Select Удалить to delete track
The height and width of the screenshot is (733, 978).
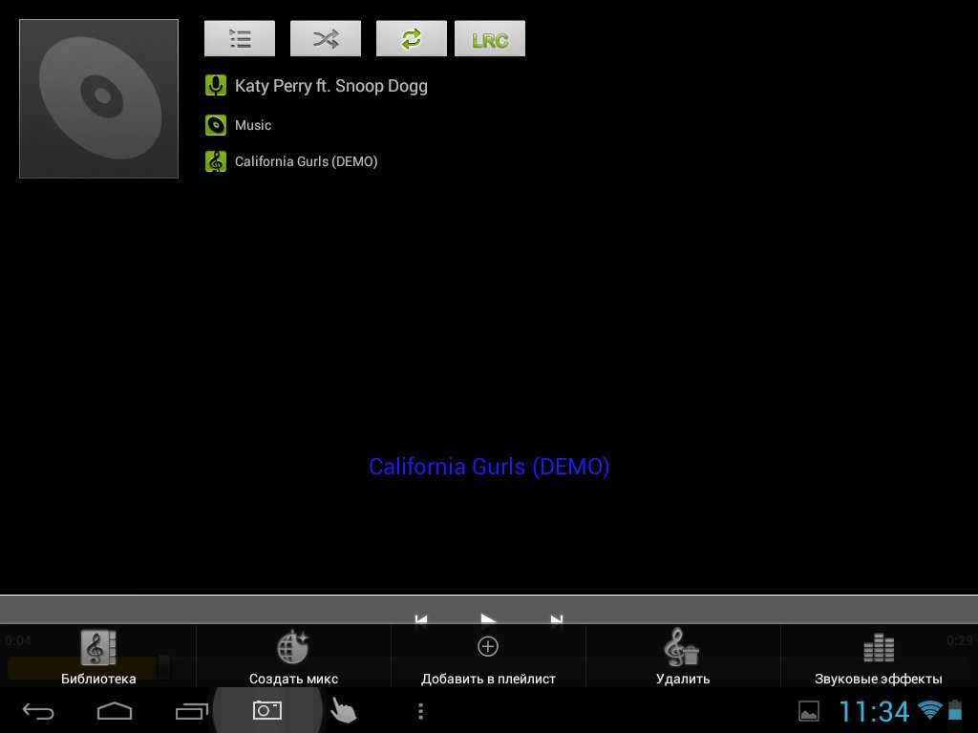[x=683, y=657]
